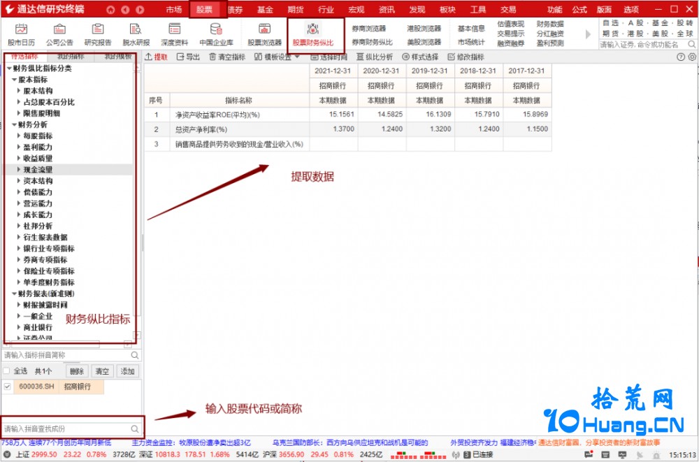
Task: Collapse the 财务报表(新准则) tree node
Action: coord(14,294)
